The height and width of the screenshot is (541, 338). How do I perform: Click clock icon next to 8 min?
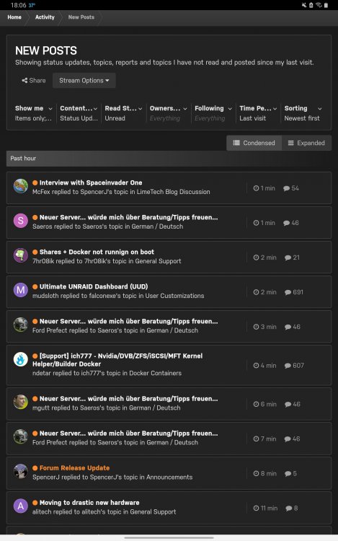pos(256,473)
